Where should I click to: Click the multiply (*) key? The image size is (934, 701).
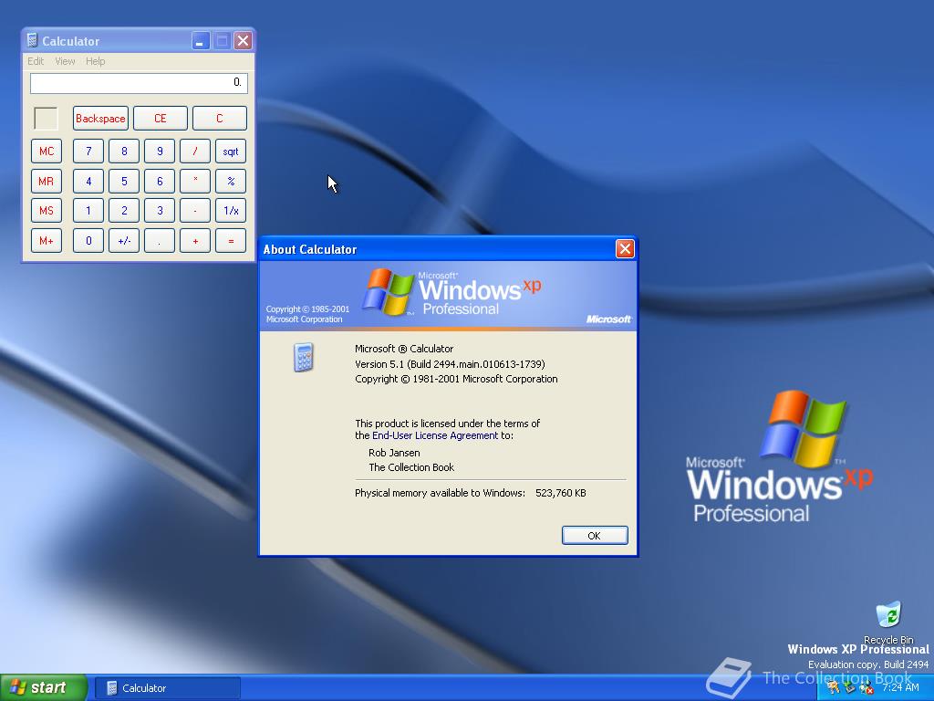pyautogui.click(x=195, y=182)
